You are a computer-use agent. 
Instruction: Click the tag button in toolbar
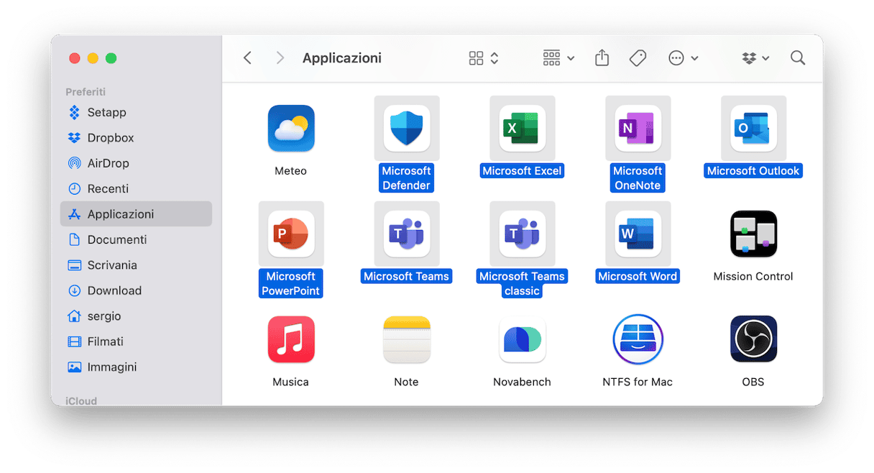pos(638,58)
